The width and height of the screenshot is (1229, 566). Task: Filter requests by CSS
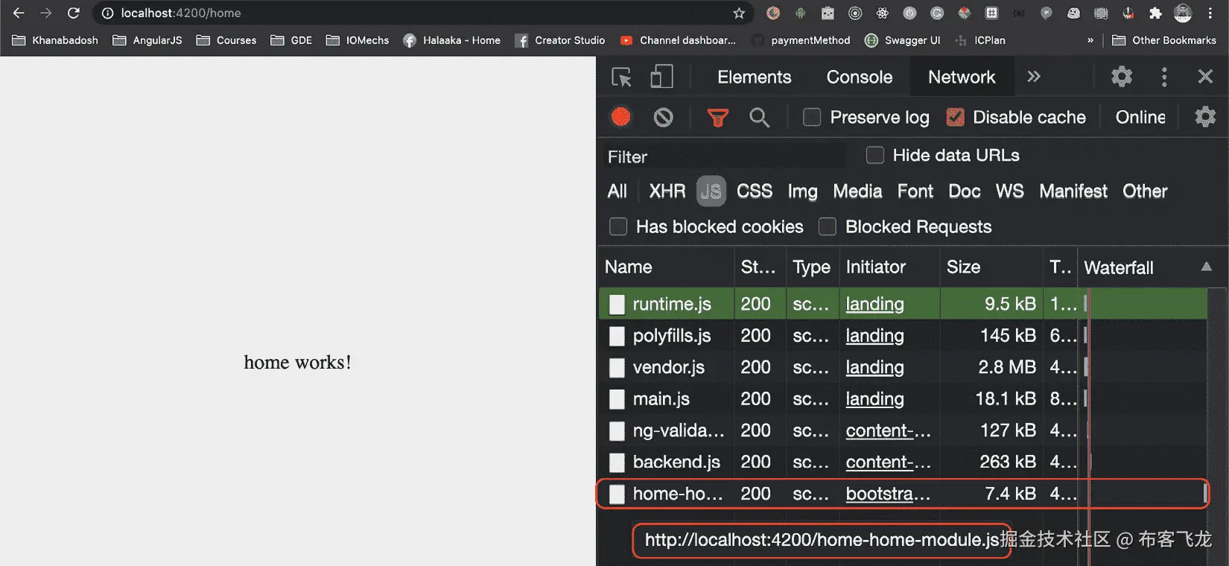tap(755, 191)
